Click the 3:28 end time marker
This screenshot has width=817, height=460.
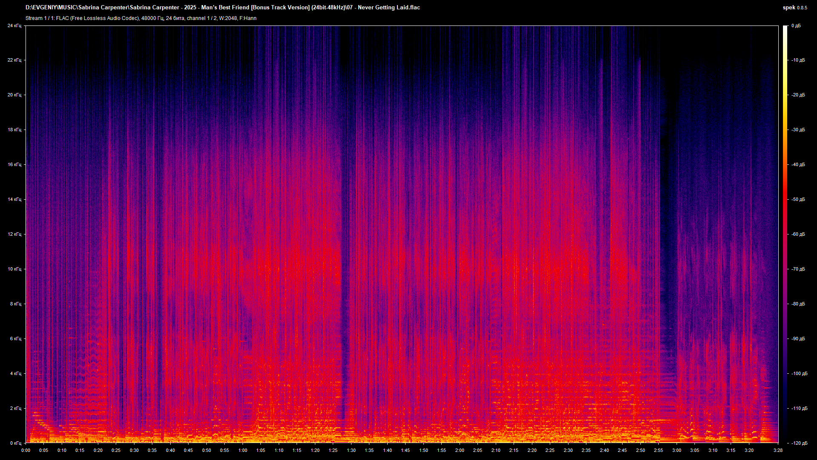pos(778,451)
